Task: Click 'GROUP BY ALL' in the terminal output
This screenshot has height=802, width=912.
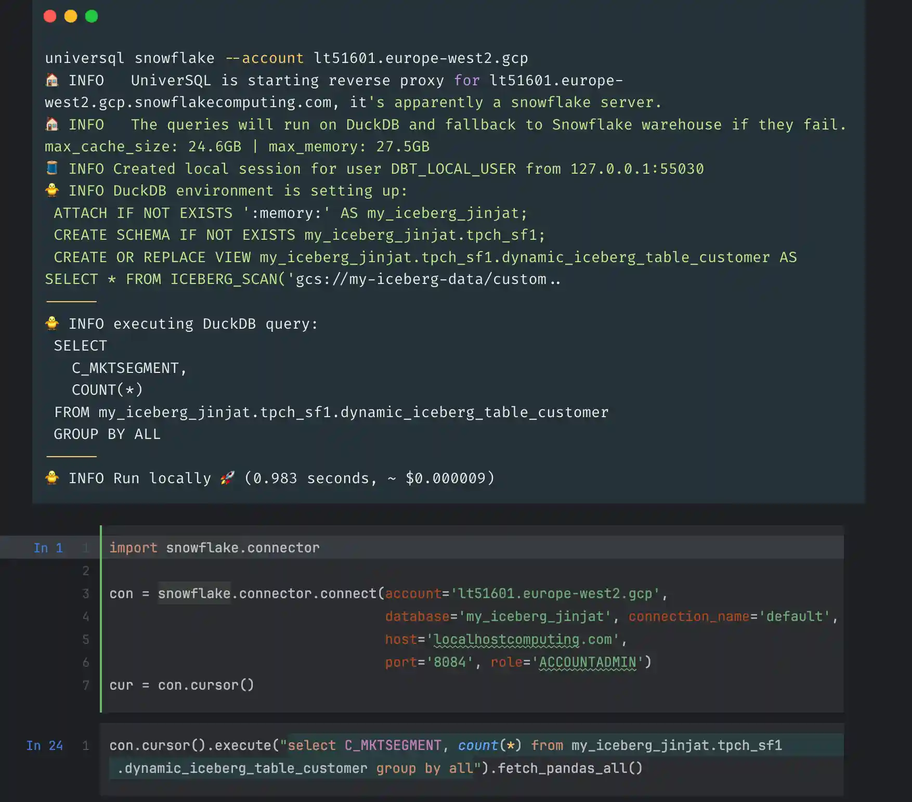Action: coord(107,434)
